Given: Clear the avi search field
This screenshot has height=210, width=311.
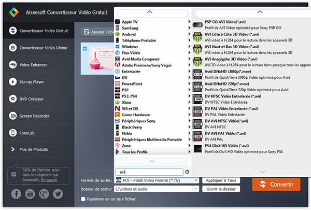Looking at the screenshot, I should click(x=187, y=171).
